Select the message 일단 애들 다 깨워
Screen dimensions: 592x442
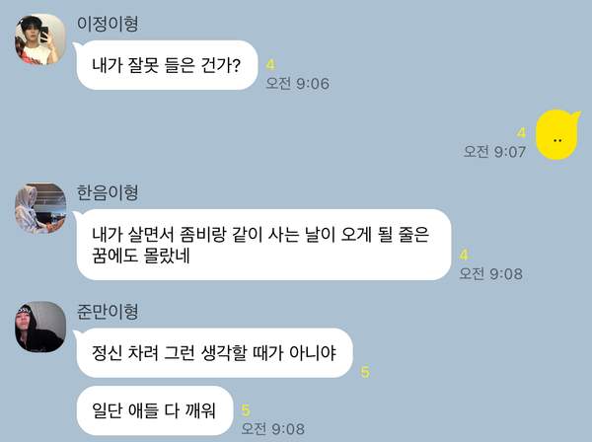coord(155,410)
